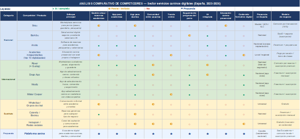Click Woofz's green dot under Contenido formativo digital

(x=244, y=85)
